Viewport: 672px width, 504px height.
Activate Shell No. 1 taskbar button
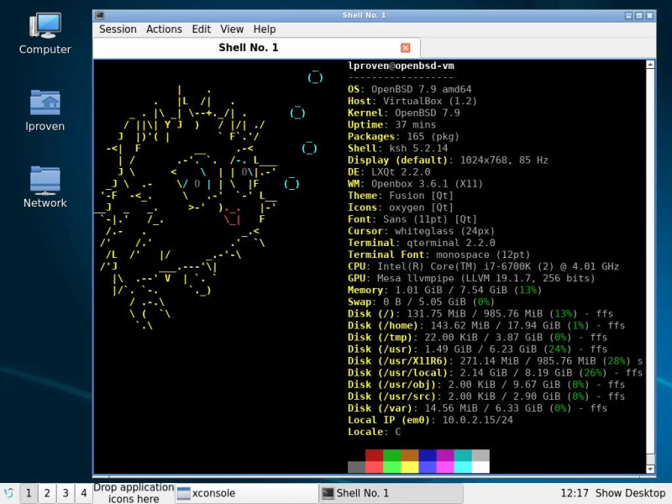[x=391, y=493]
